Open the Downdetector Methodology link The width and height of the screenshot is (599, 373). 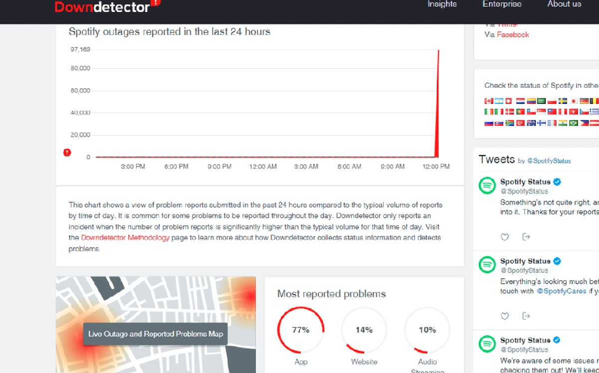click(125, 238)
